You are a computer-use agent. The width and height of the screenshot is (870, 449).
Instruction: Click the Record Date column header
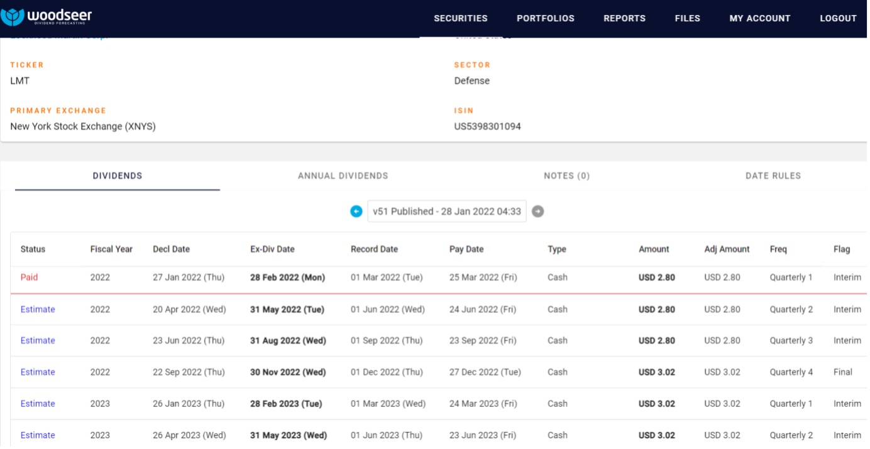tap(374, 249)
